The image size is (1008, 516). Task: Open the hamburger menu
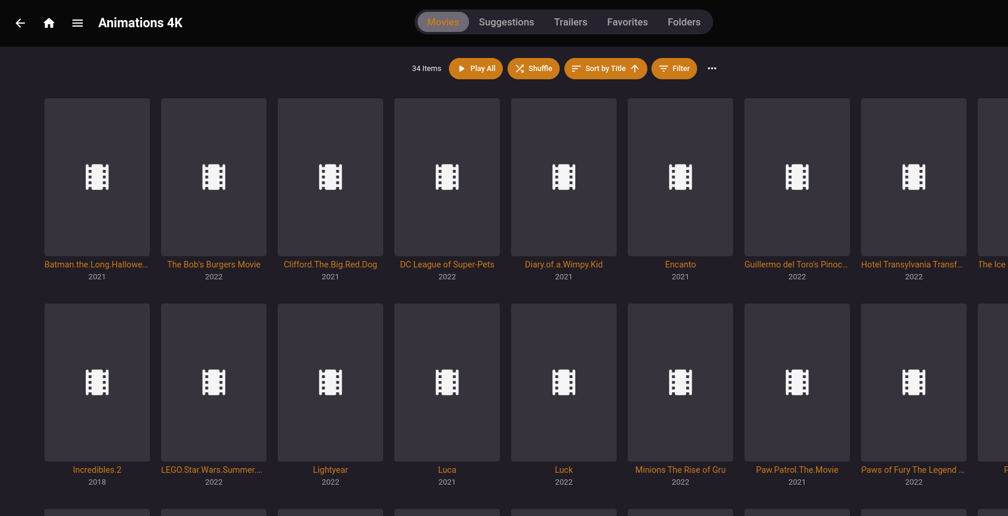coord(78,23)
